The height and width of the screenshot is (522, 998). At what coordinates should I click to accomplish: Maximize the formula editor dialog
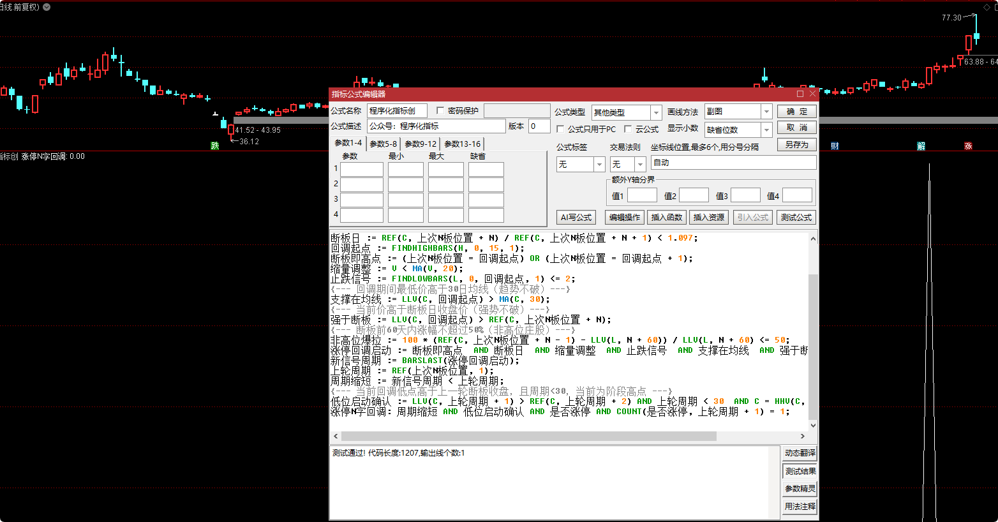click(x=800, y=94)
